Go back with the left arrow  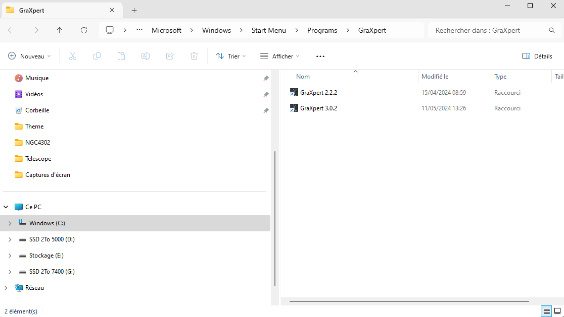click(11, 30)
